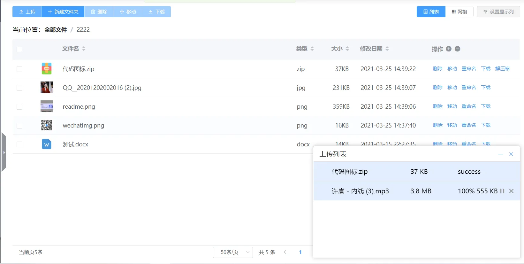Check the box for 测试.docx

click(x=19, y=144)
